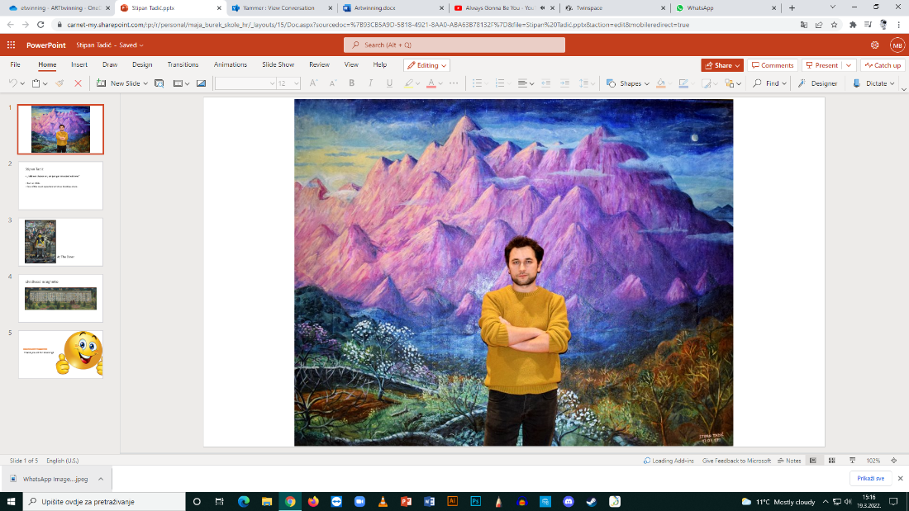Viewport: 909px width, 511px height.
Task: Select the Format Painter brush icon
Action: 59,83
